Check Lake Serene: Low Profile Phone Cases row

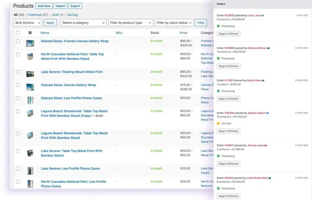[18, 169]
